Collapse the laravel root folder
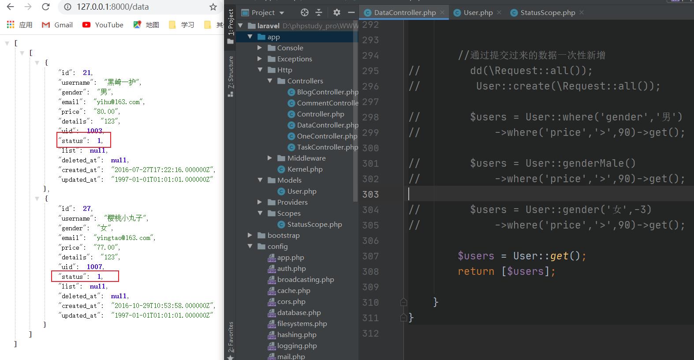This screenshot has width=694, height=360. pyautogui.click(x=241, y=26)
